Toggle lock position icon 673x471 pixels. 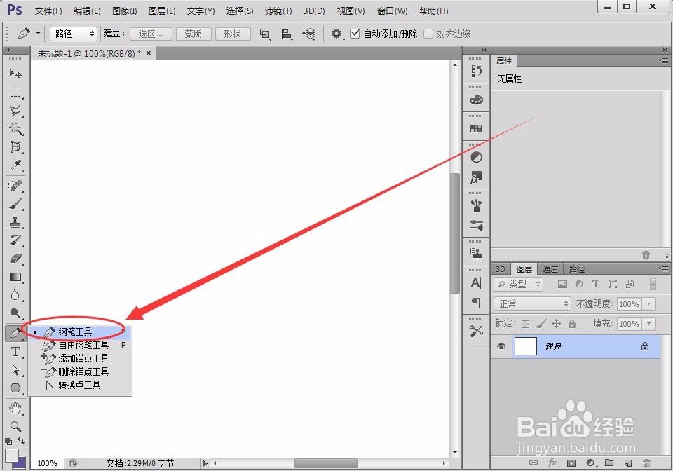556,323
